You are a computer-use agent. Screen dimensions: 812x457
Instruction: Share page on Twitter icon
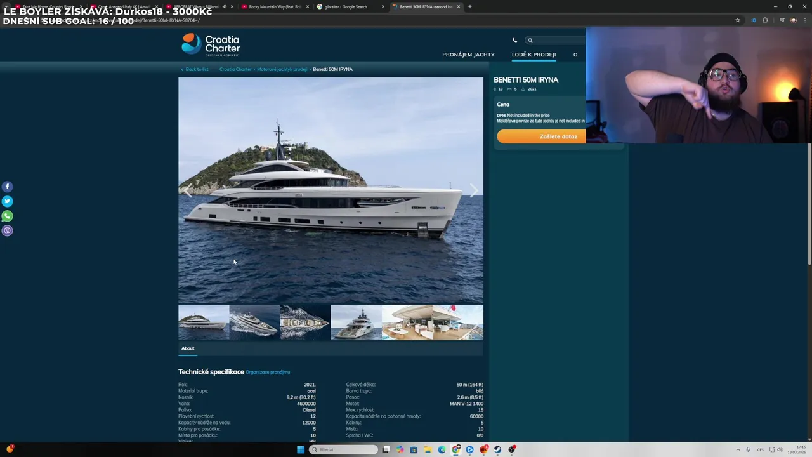7,201
